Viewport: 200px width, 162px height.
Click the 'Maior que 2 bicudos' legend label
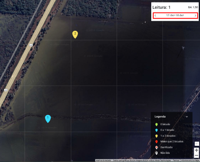172,142
